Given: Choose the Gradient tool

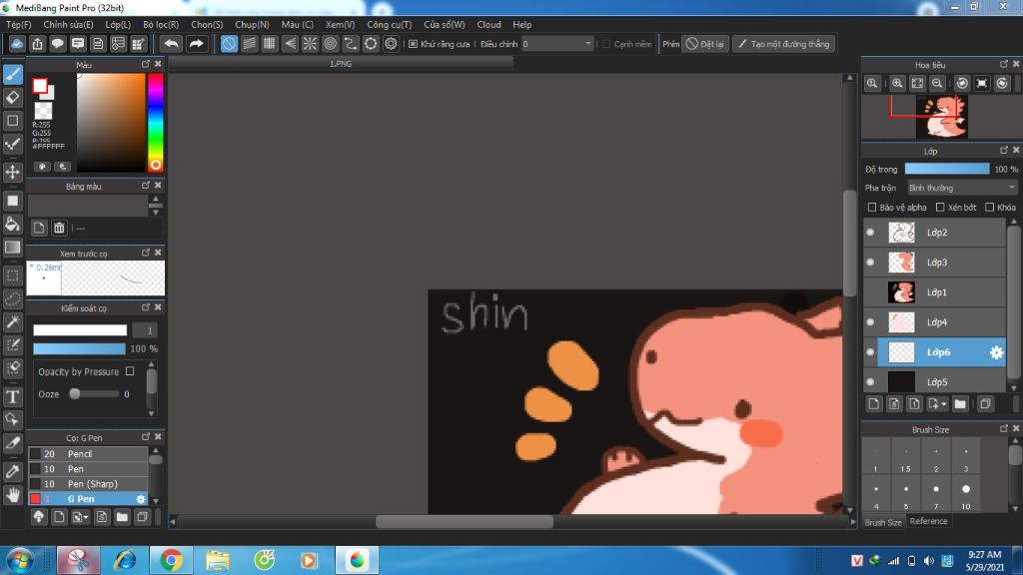Looking at the screenshot, I should pyautogui.click(x=13, y=248).
